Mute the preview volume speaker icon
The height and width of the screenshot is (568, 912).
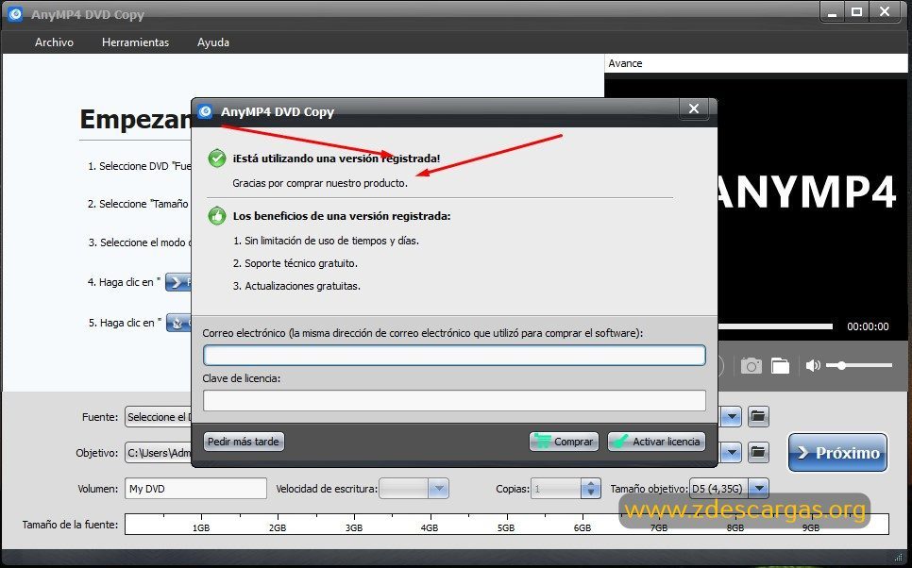coord(813,366)
